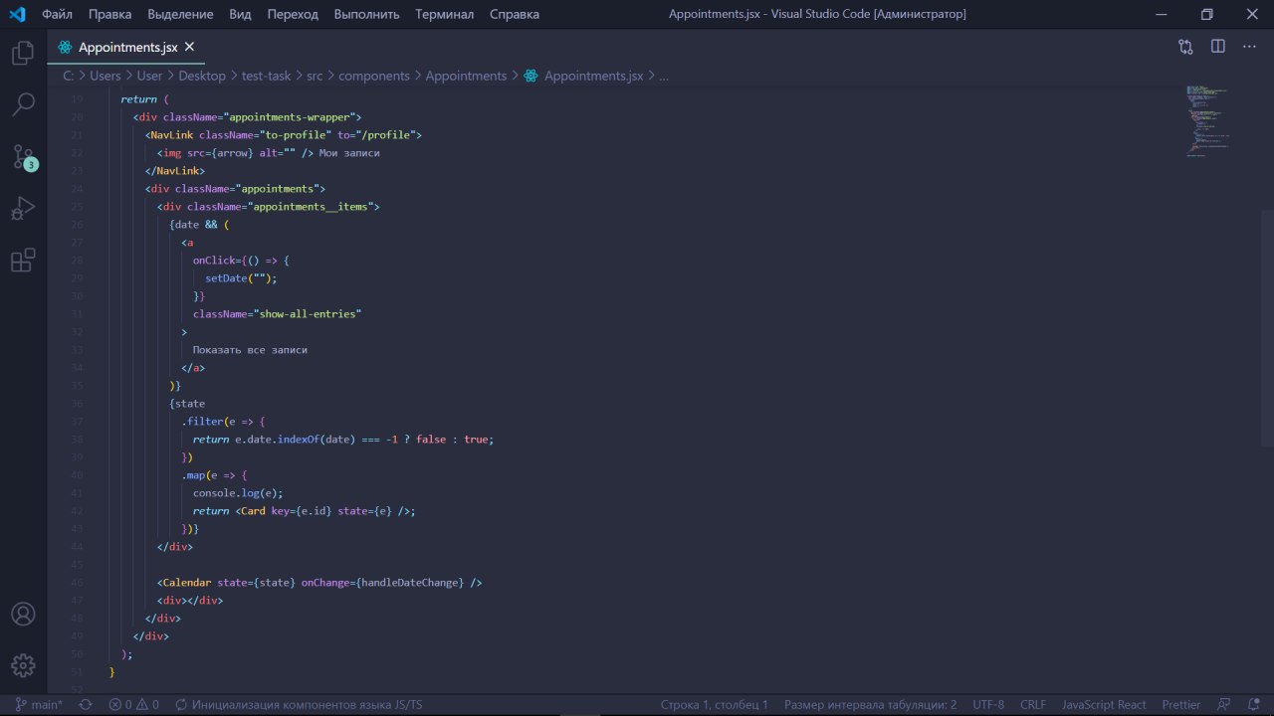Open the Правка menu
The image size is (1274, 716).
(109, 14)
